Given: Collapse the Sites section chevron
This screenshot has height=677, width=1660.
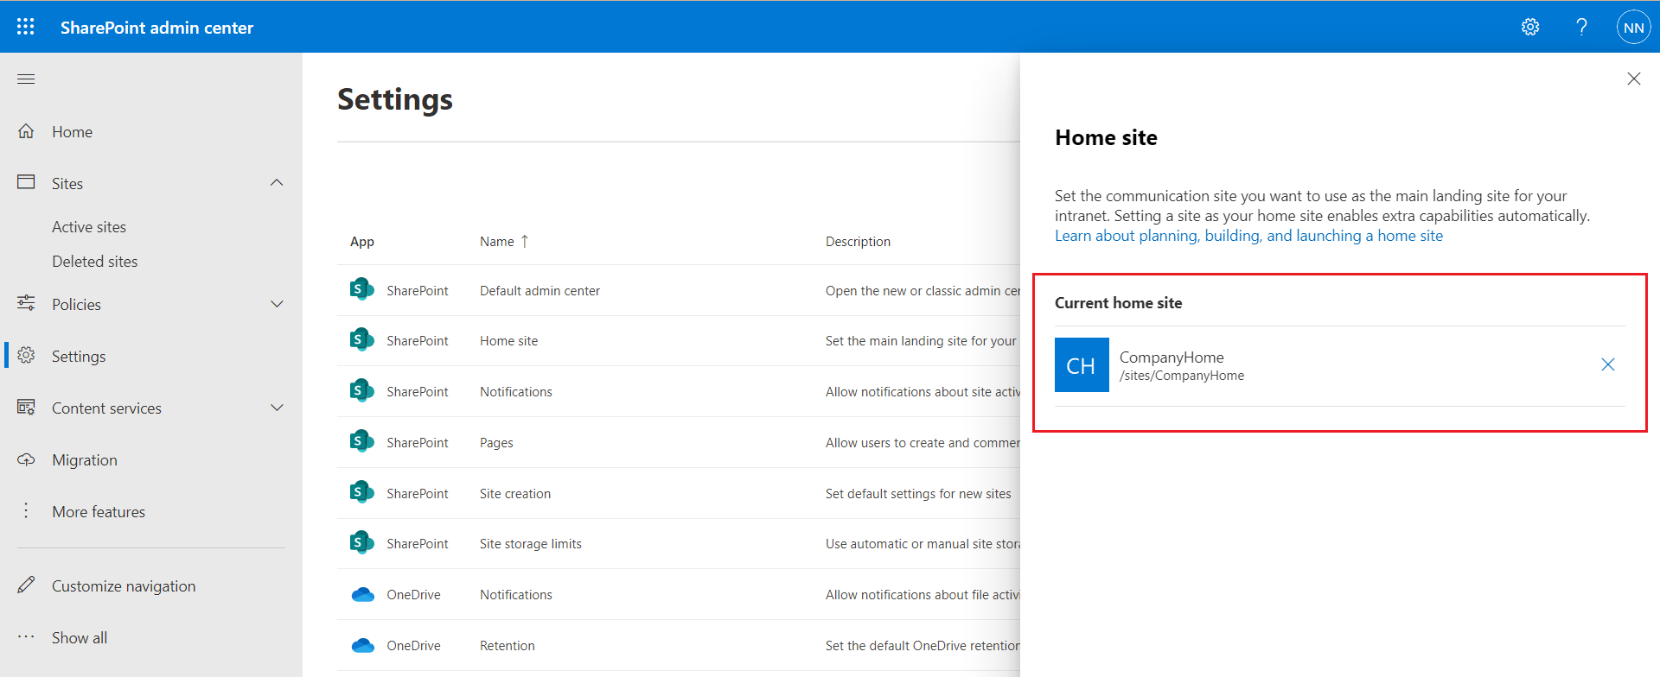Looking at the screenshot, I should tap(277, 183).
